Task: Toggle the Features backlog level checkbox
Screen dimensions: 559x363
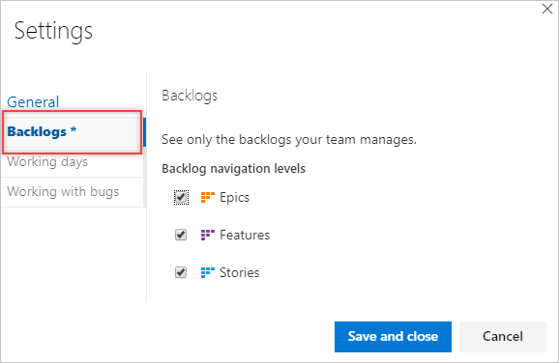Action: pyautogui.click(x=181, y=235)
